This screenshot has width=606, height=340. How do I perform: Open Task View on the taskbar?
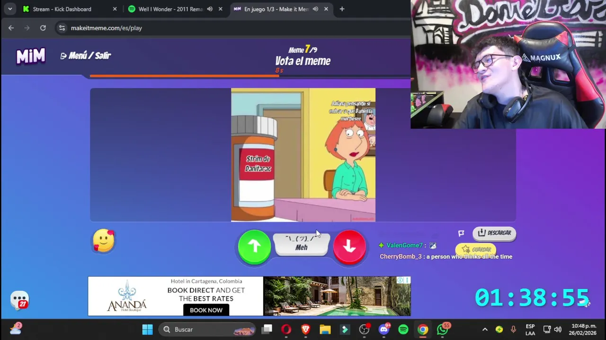(x=267, y=330)
